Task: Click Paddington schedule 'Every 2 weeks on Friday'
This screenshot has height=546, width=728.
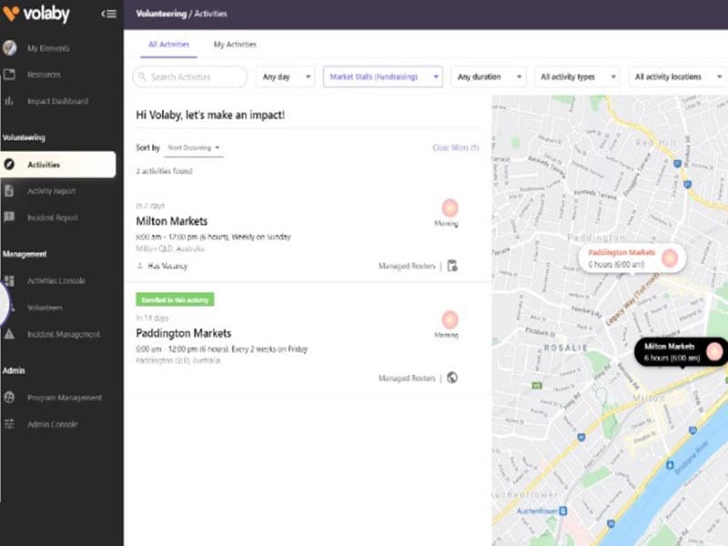Action: (x=269, y=349)
